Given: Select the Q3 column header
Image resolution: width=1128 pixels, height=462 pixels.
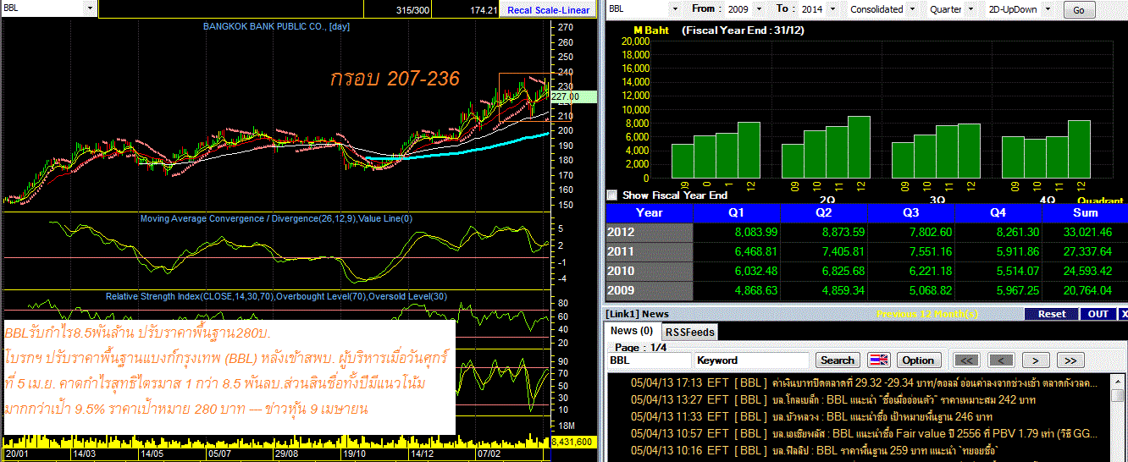Looking at the screenshot, I should [910, 213].
